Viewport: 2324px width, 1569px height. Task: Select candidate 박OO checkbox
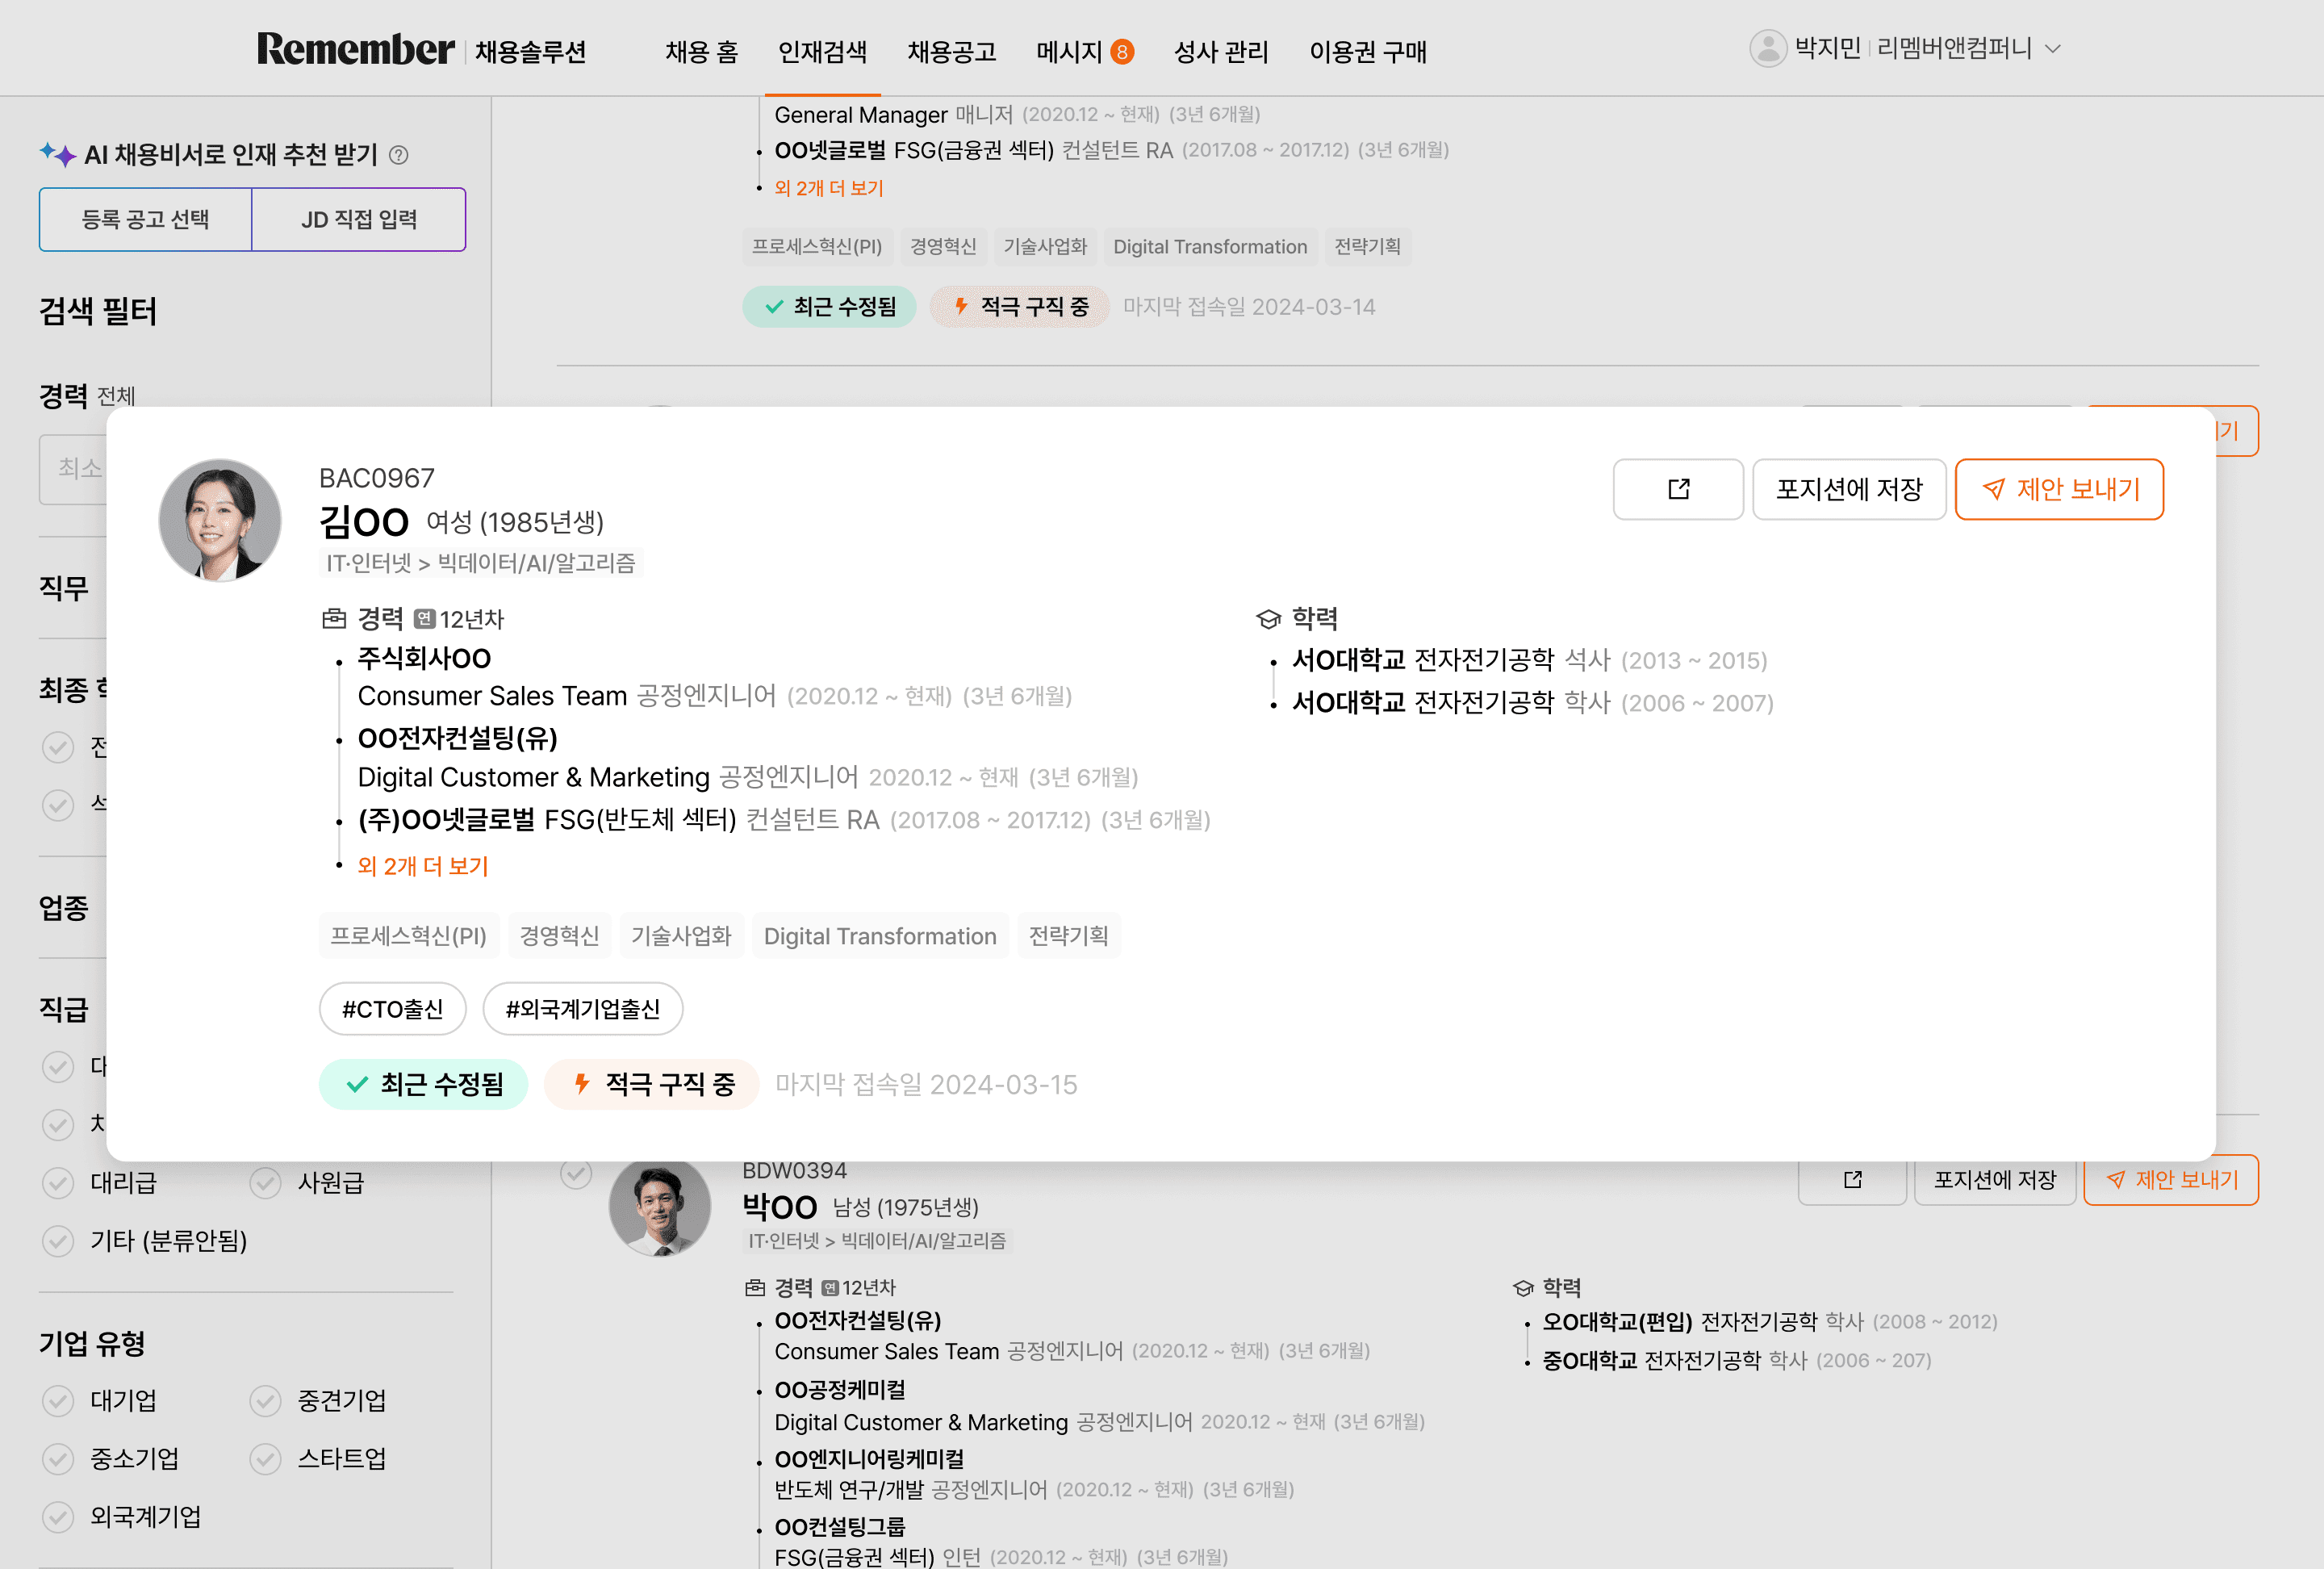[x=576, y=1173]
